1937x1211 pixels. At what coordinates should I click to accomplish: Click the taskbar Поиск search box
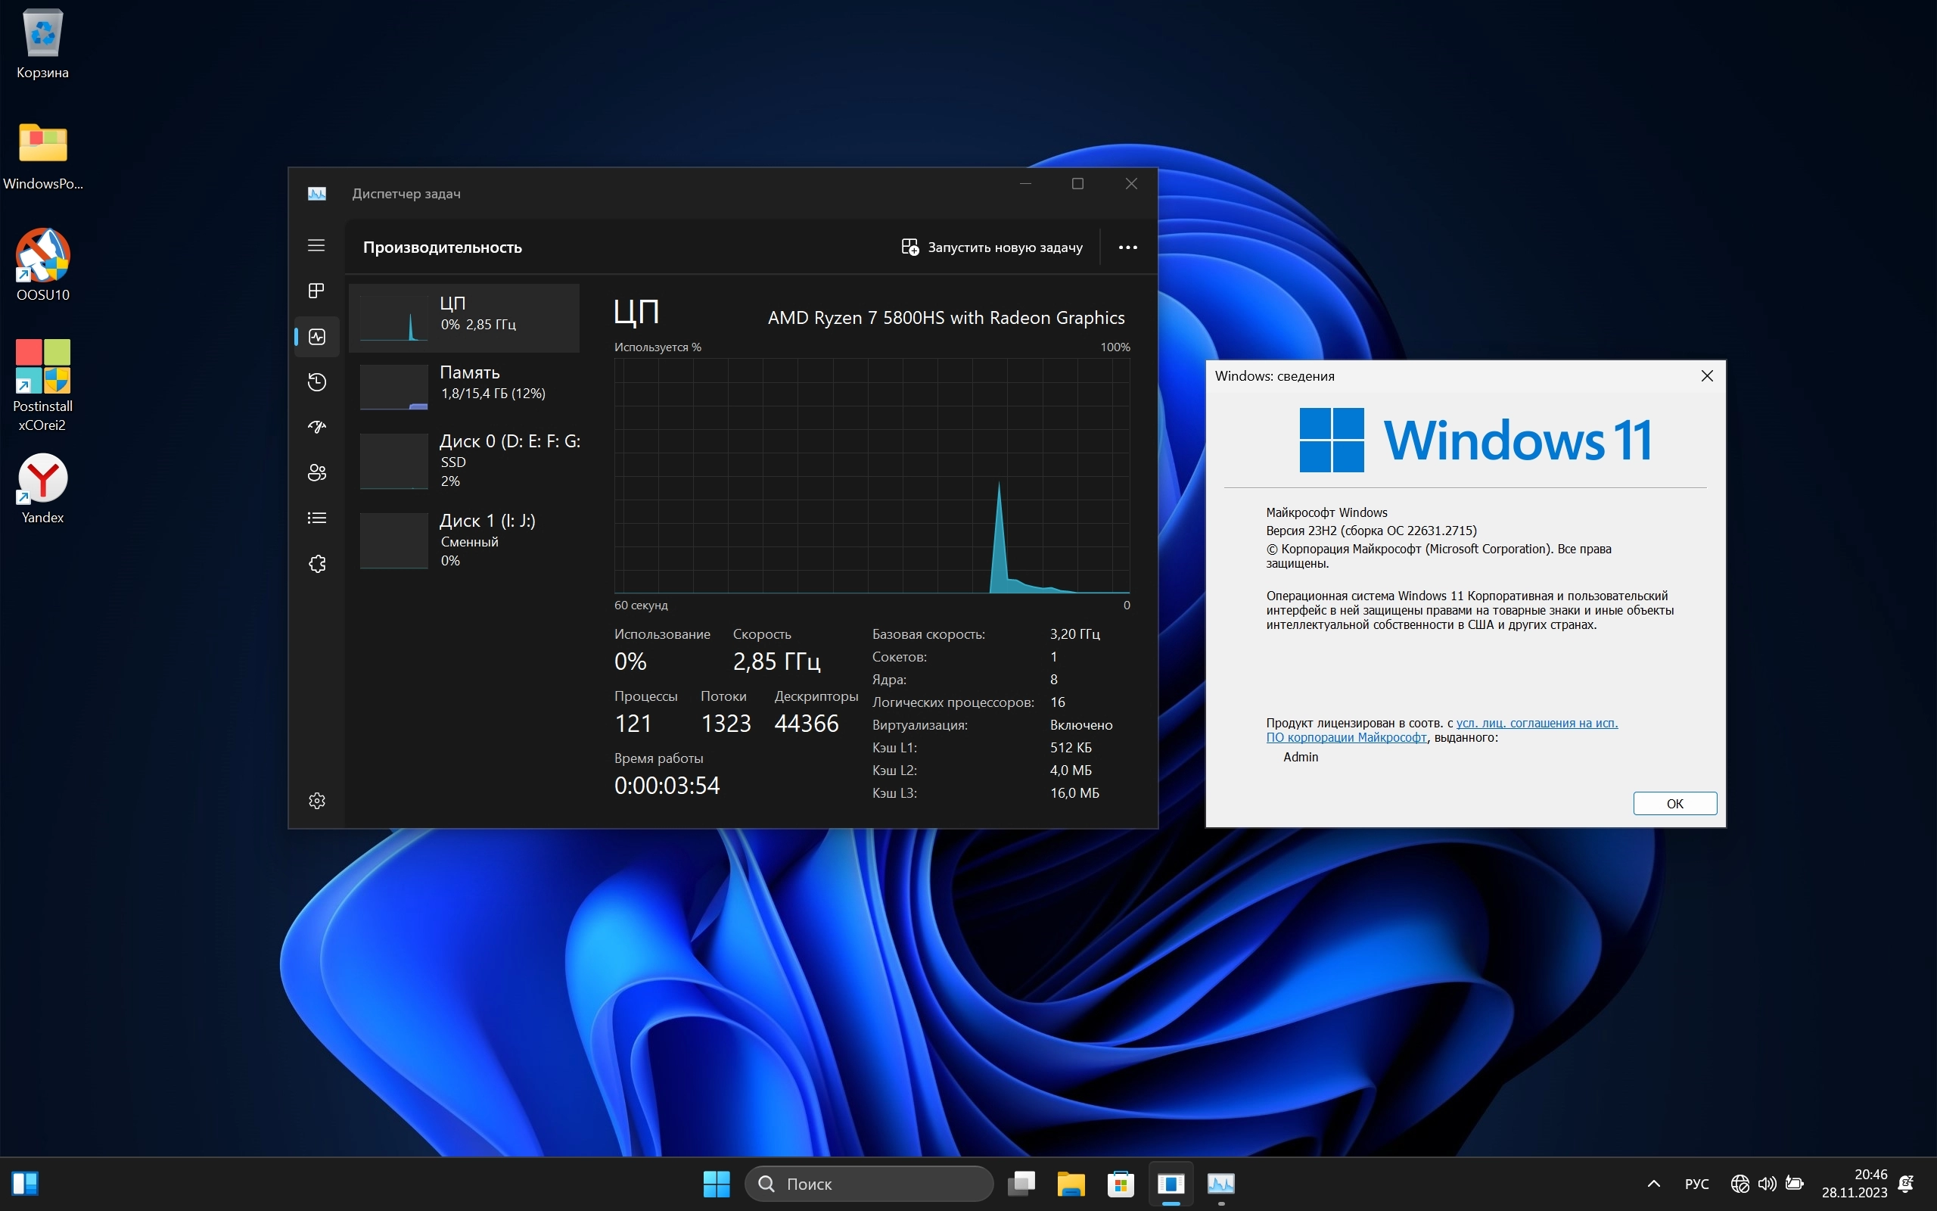(x=869, y=1184)
